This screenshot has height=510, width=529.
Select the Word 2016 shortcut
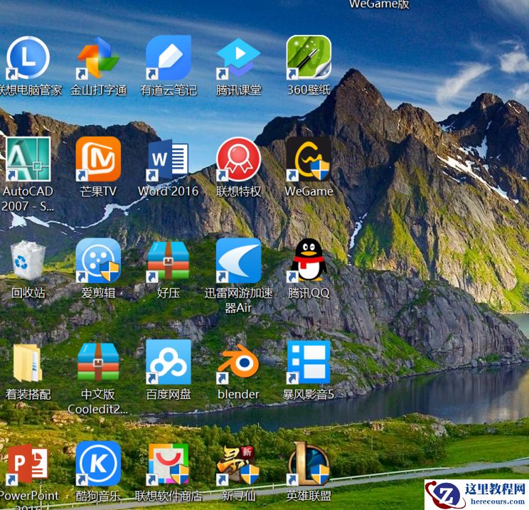169,159
